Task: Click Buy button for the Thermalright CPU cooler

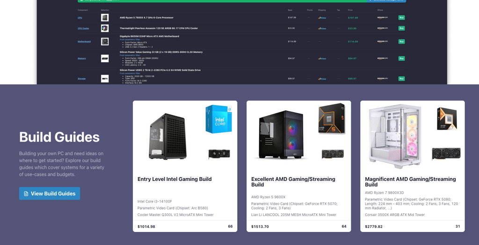Action: tap(401, 29)
